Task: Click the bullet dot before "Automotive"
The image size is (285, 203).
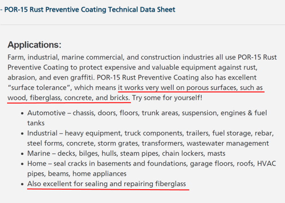Action: [22, 114]
